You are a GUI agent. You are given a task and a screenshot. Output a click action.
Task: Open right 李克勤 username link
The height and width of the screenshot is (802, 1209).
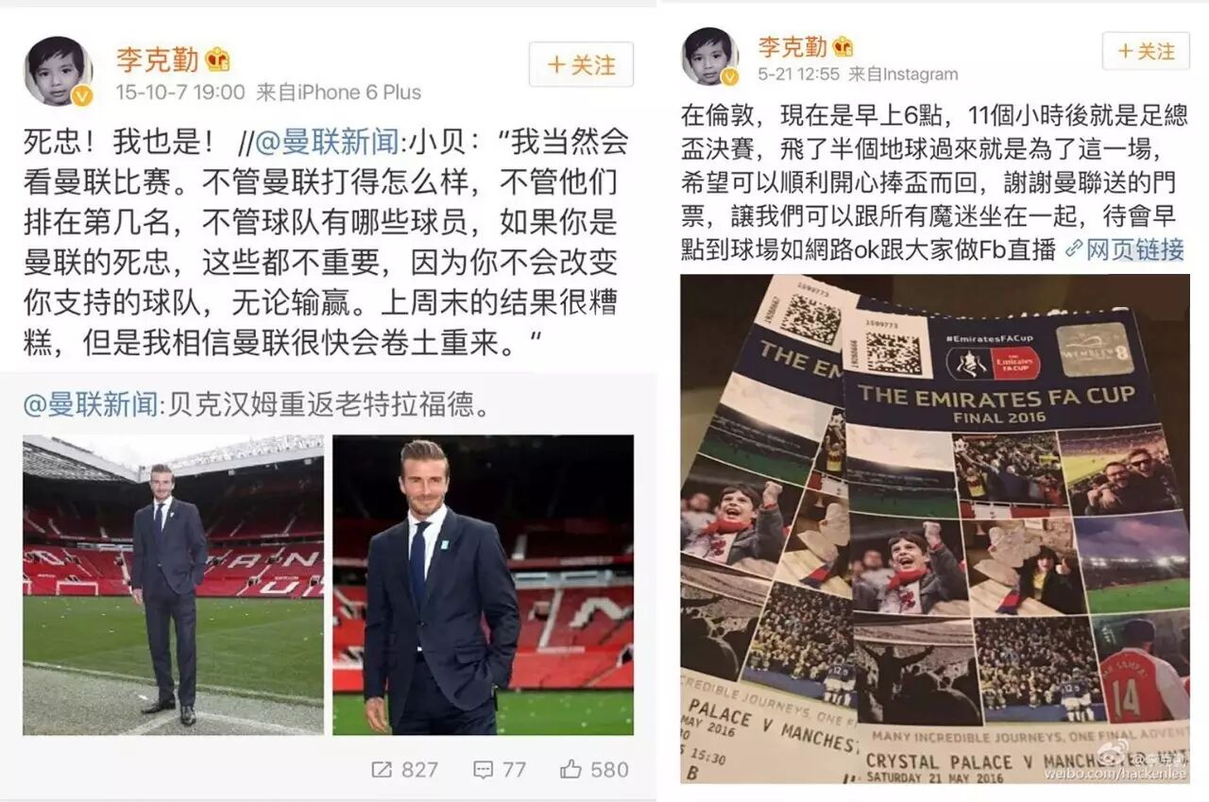792,46
